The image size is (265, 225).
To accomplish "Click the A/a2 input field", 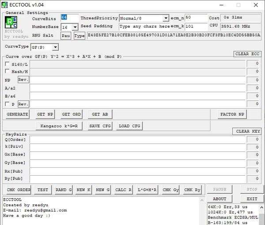I will pos(137,88).
